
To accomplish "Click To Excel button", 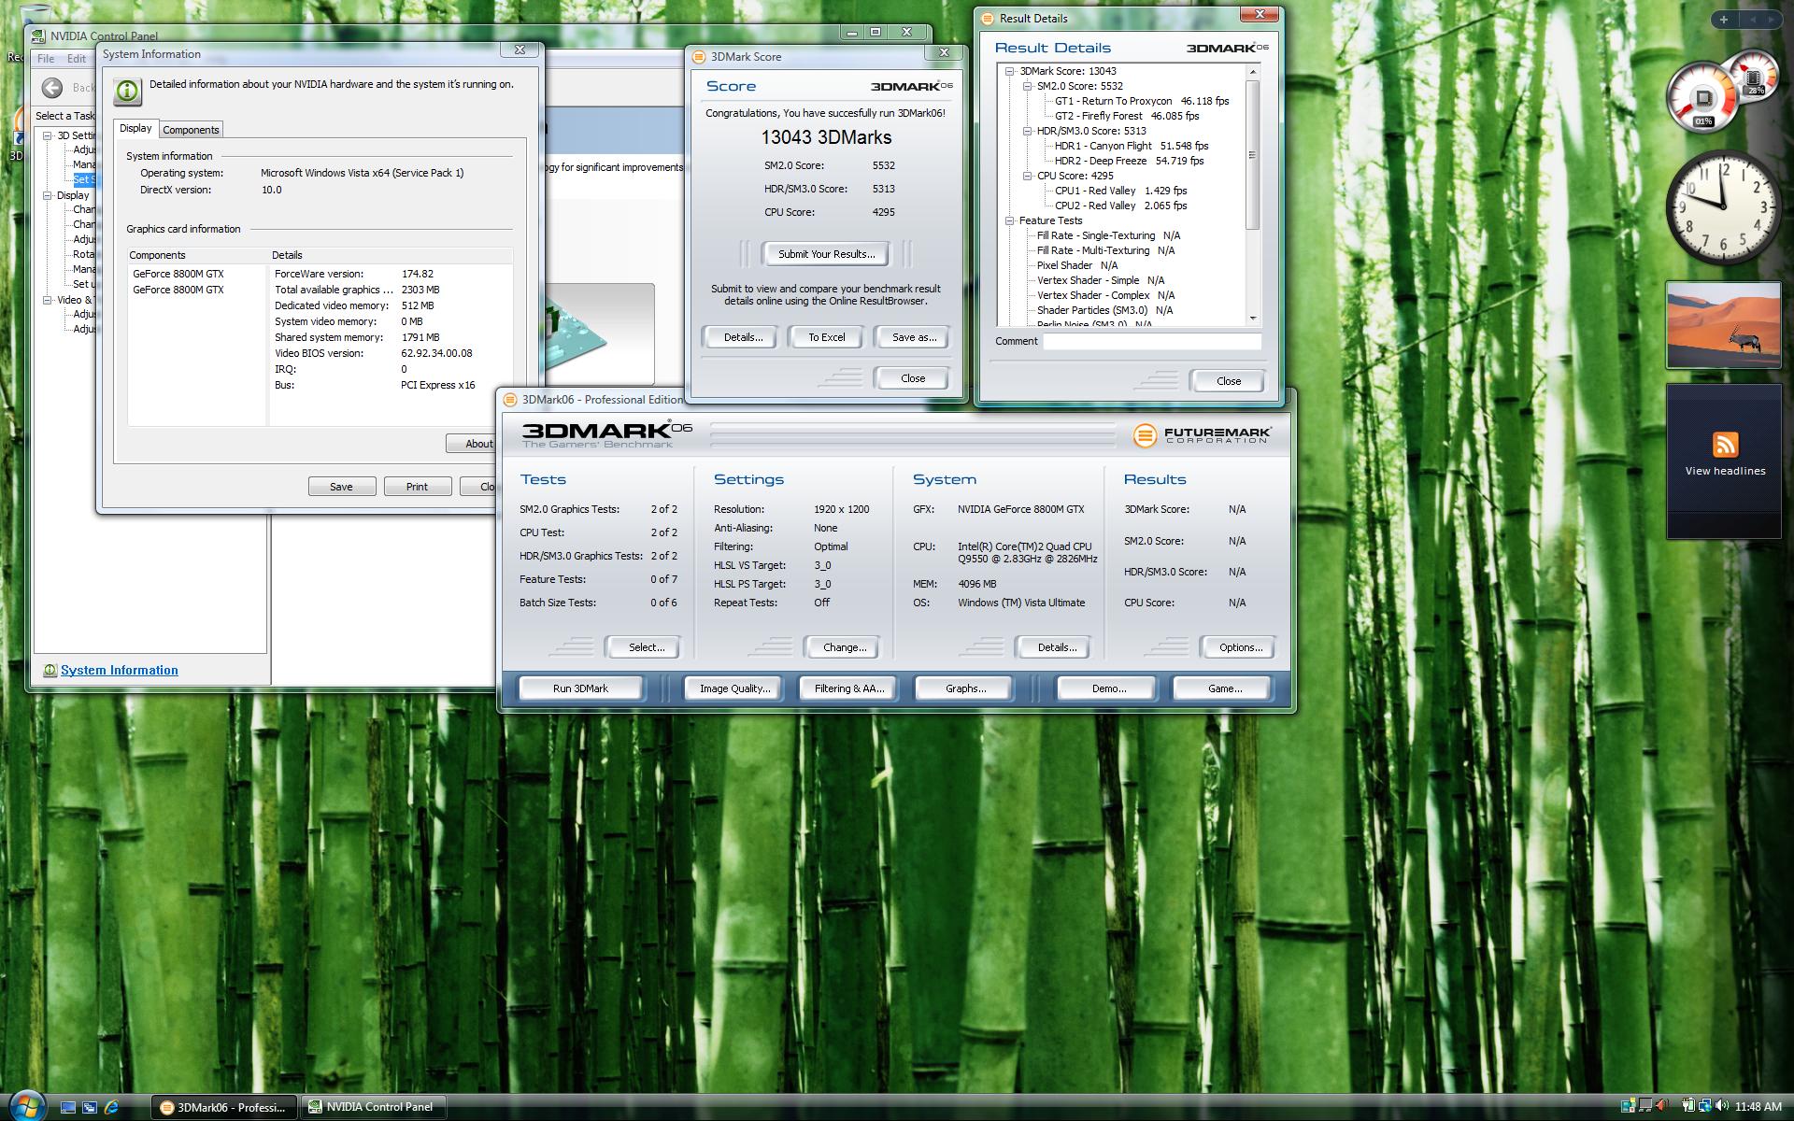I will click(826, 337).
